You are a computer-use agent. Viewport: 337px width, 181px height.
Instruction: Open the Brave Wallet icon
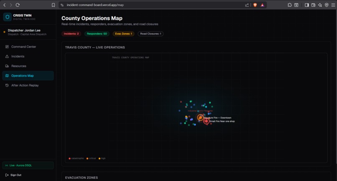click(x=313, y=5)
